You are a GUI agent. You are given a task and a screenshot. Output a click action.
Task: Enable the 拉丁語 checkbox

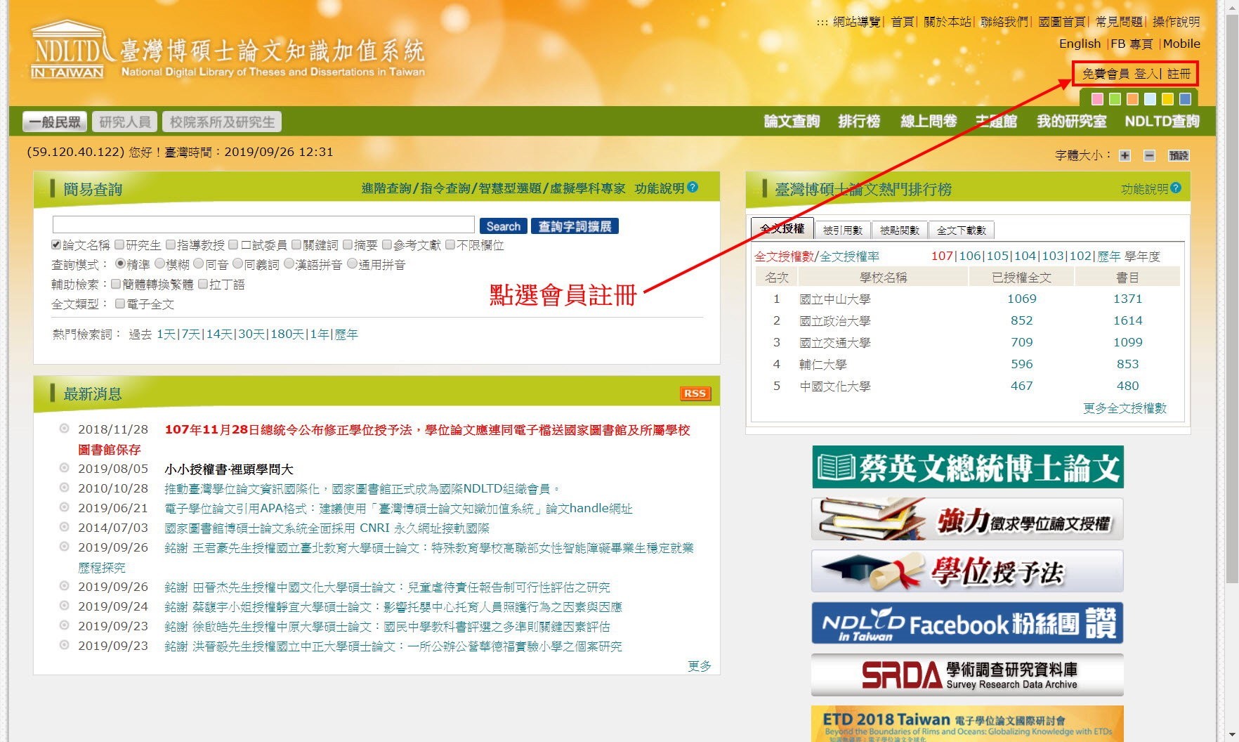tap(203, 284)
